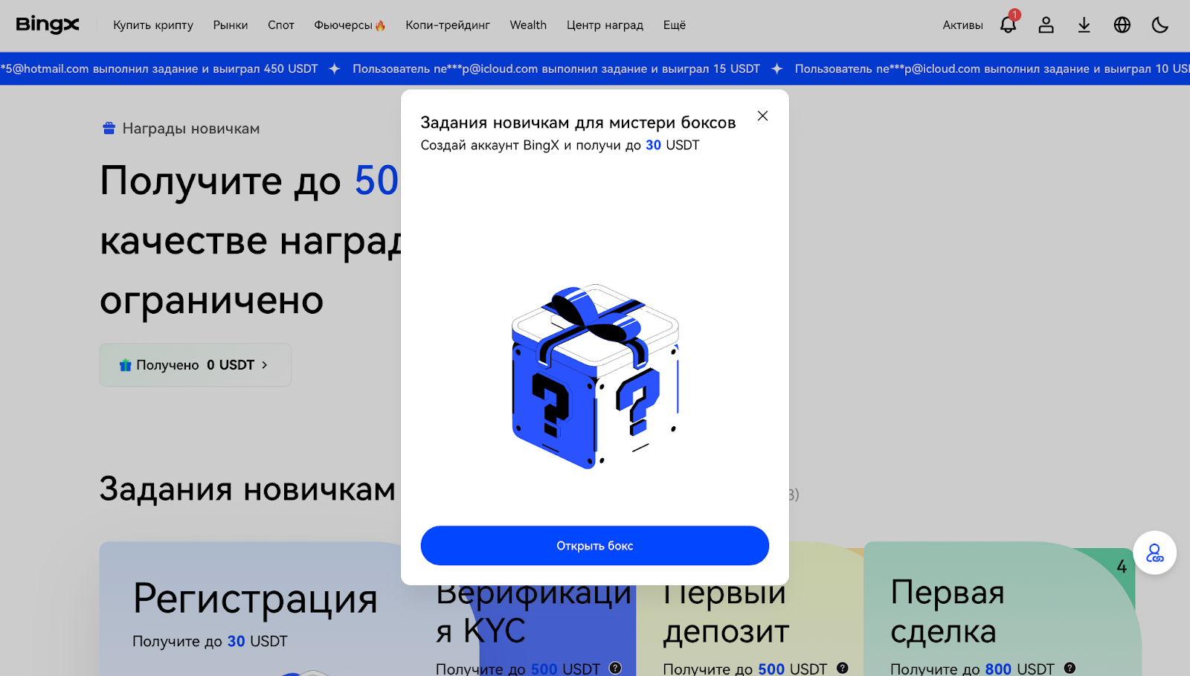Click the Открыть бокс button
The image size is (1190, 676).
pyautogui.click(x=595, y=546)
